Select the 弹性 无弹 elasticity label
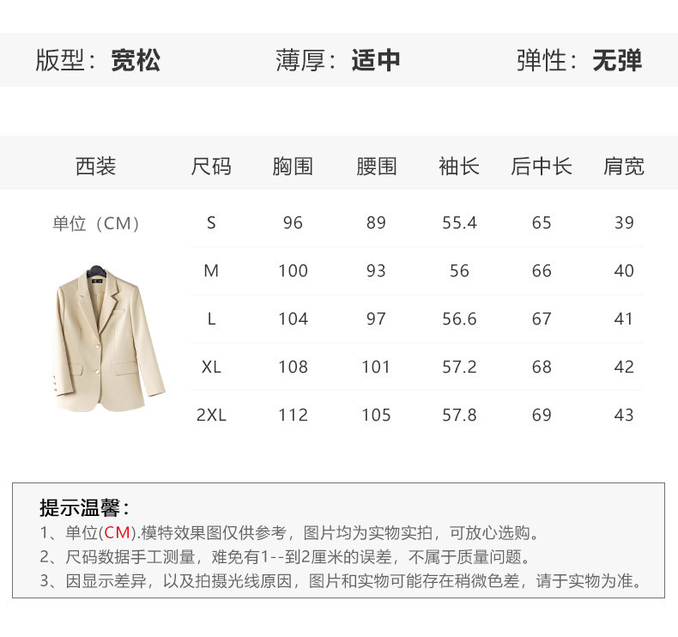Viewport: 678px width, 637px height. [579, 60]
